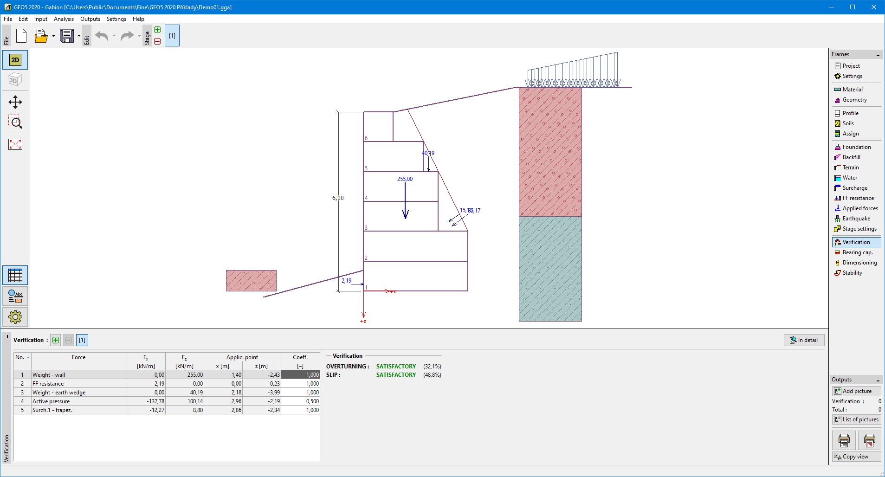Open the Outputs menu
885x477 pixels.
pos(90,19)
